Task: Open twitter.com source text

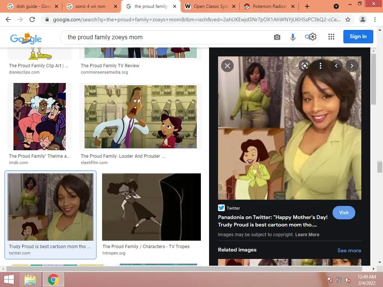Action: pos(19,253)
